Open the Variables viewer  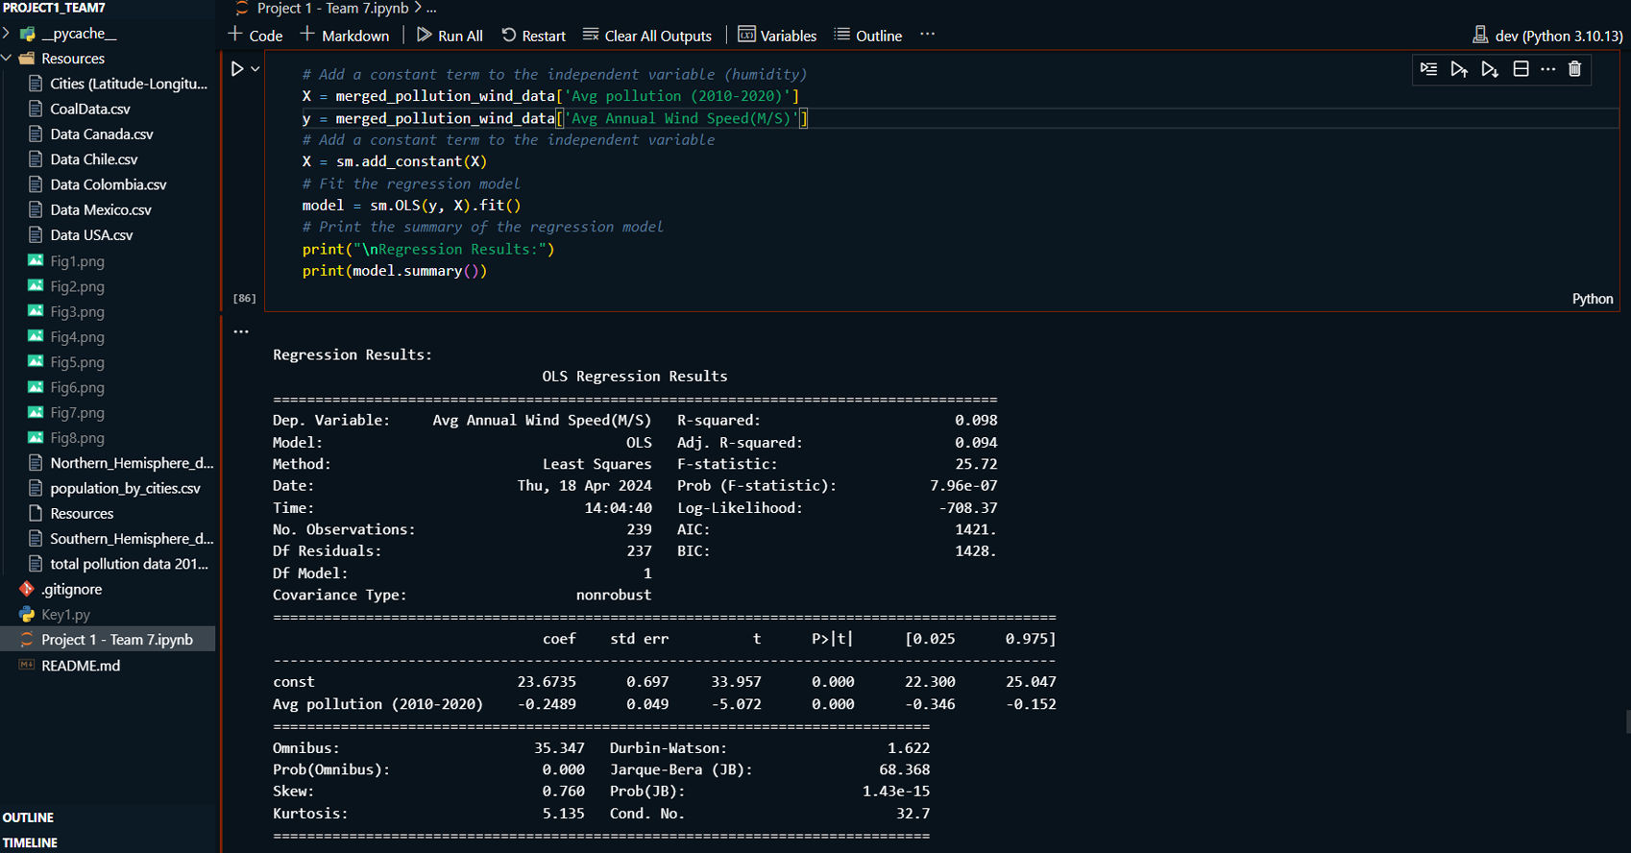[777, 36]
